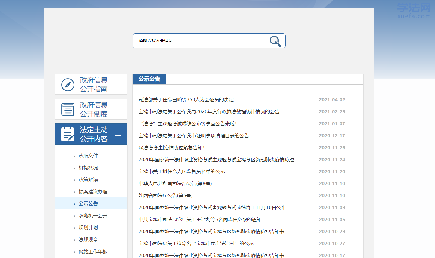Open 机构概况 in sidebar
Viewport: 435px width, 258px height.
pyautogui.click(x=88, y=168)
